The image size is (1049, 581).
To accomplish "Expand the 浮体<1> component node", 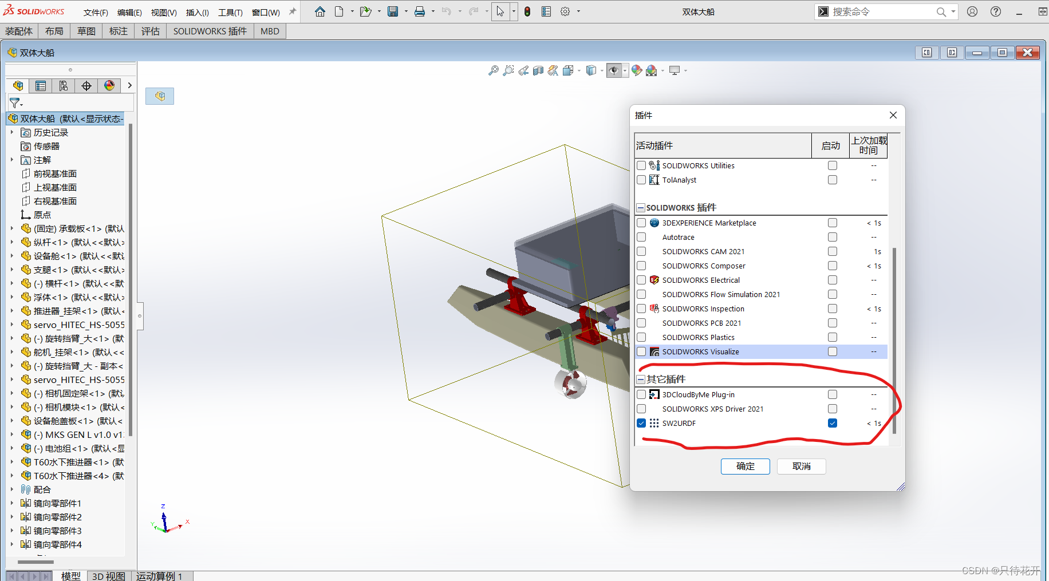I will 12,297.
